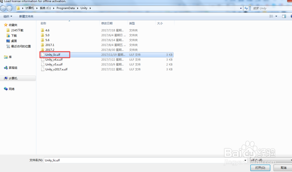Click the 取消 button

[283, 168]
